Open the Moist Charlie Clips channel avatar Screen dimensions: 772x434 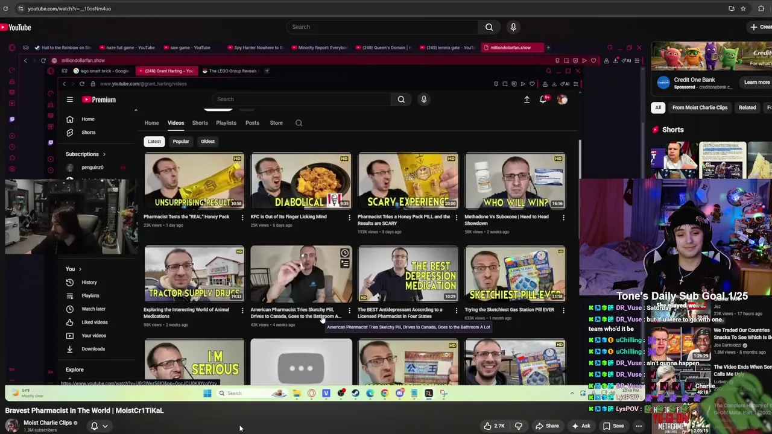coord(11,426)
